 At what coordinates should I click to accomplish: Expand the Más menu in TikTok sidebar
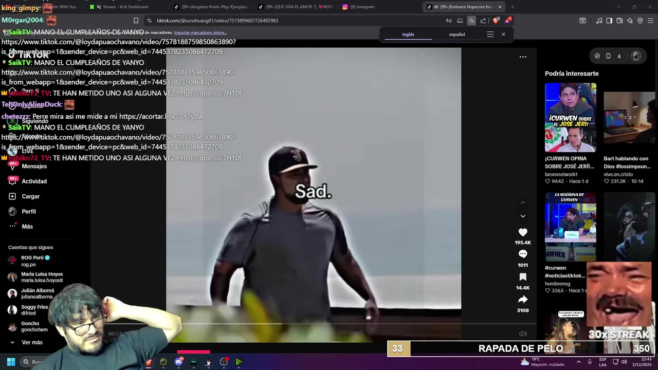click(27, 227)
